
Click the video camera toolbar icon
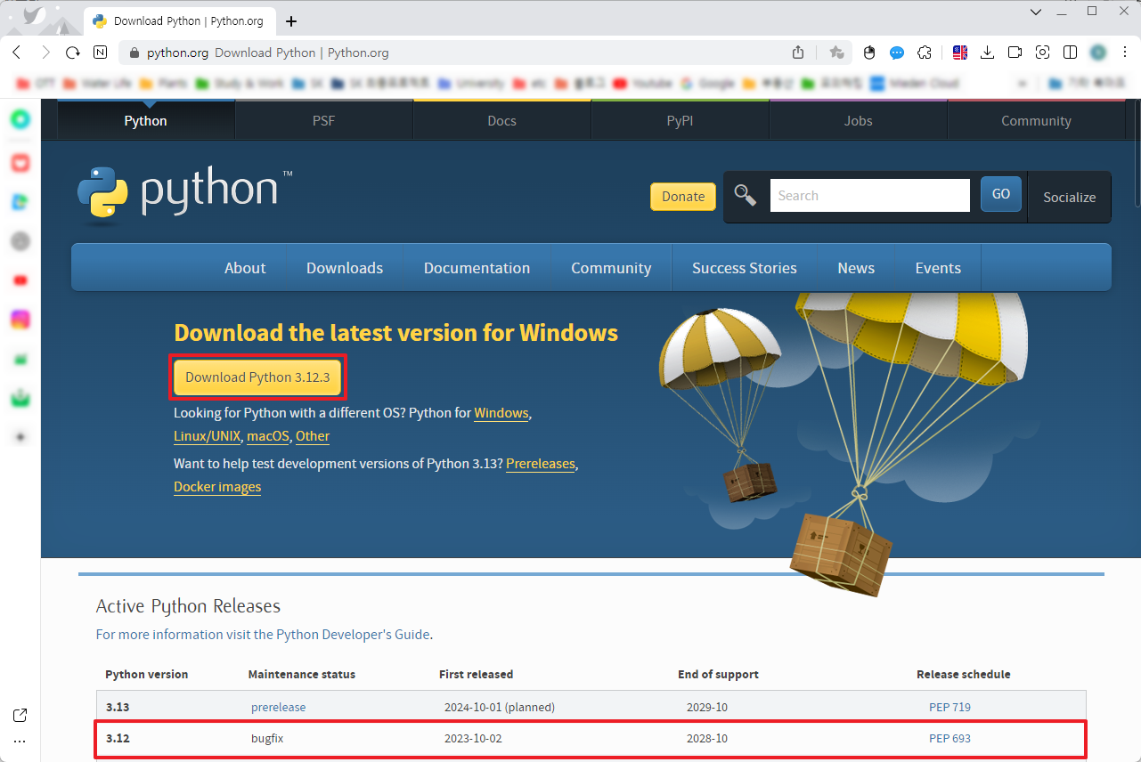click(x=1015, y=53)
